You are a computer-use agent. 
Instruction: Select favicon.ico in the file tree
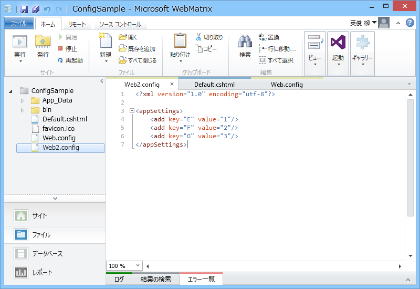click(58, 128)
